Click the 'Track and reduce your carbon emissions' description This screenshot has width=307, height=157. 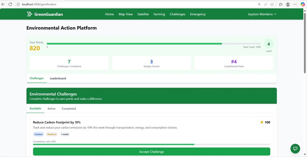(105, 128)
